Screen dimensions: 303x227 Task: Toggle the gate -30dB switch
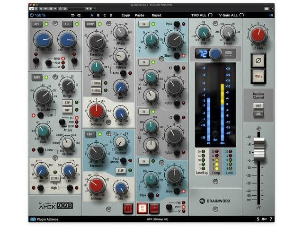pyautogui.click(x=40, y=115)
